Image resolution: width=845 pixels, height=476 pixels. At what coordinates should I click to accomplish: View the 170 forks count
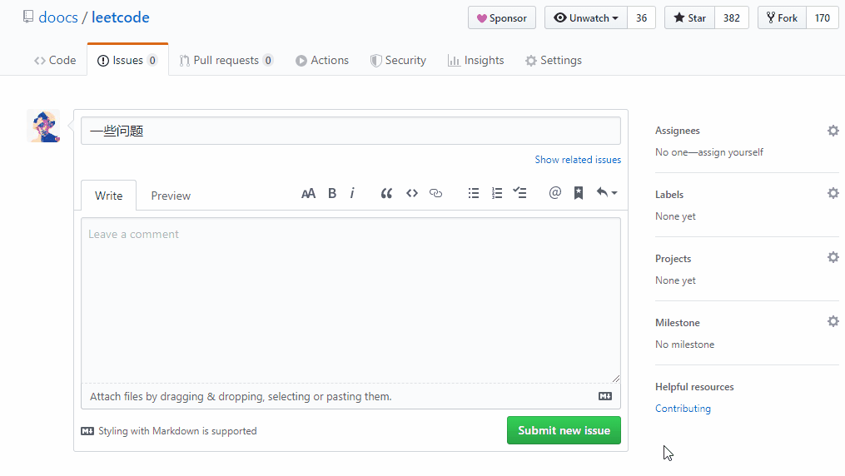click(x=823, y=17)
